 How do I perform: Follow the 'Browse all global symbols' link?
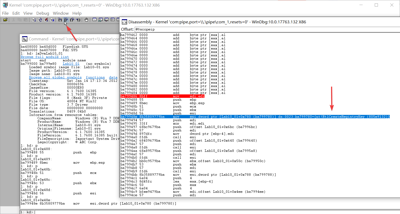[x=55, y=77]
